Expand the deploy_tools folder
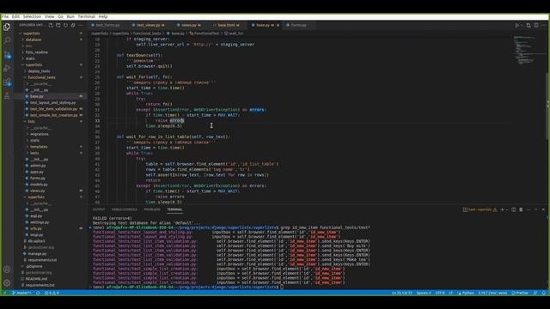Viewport: 550px width, 309px height. pyautogui.click(x=39, y=71)
